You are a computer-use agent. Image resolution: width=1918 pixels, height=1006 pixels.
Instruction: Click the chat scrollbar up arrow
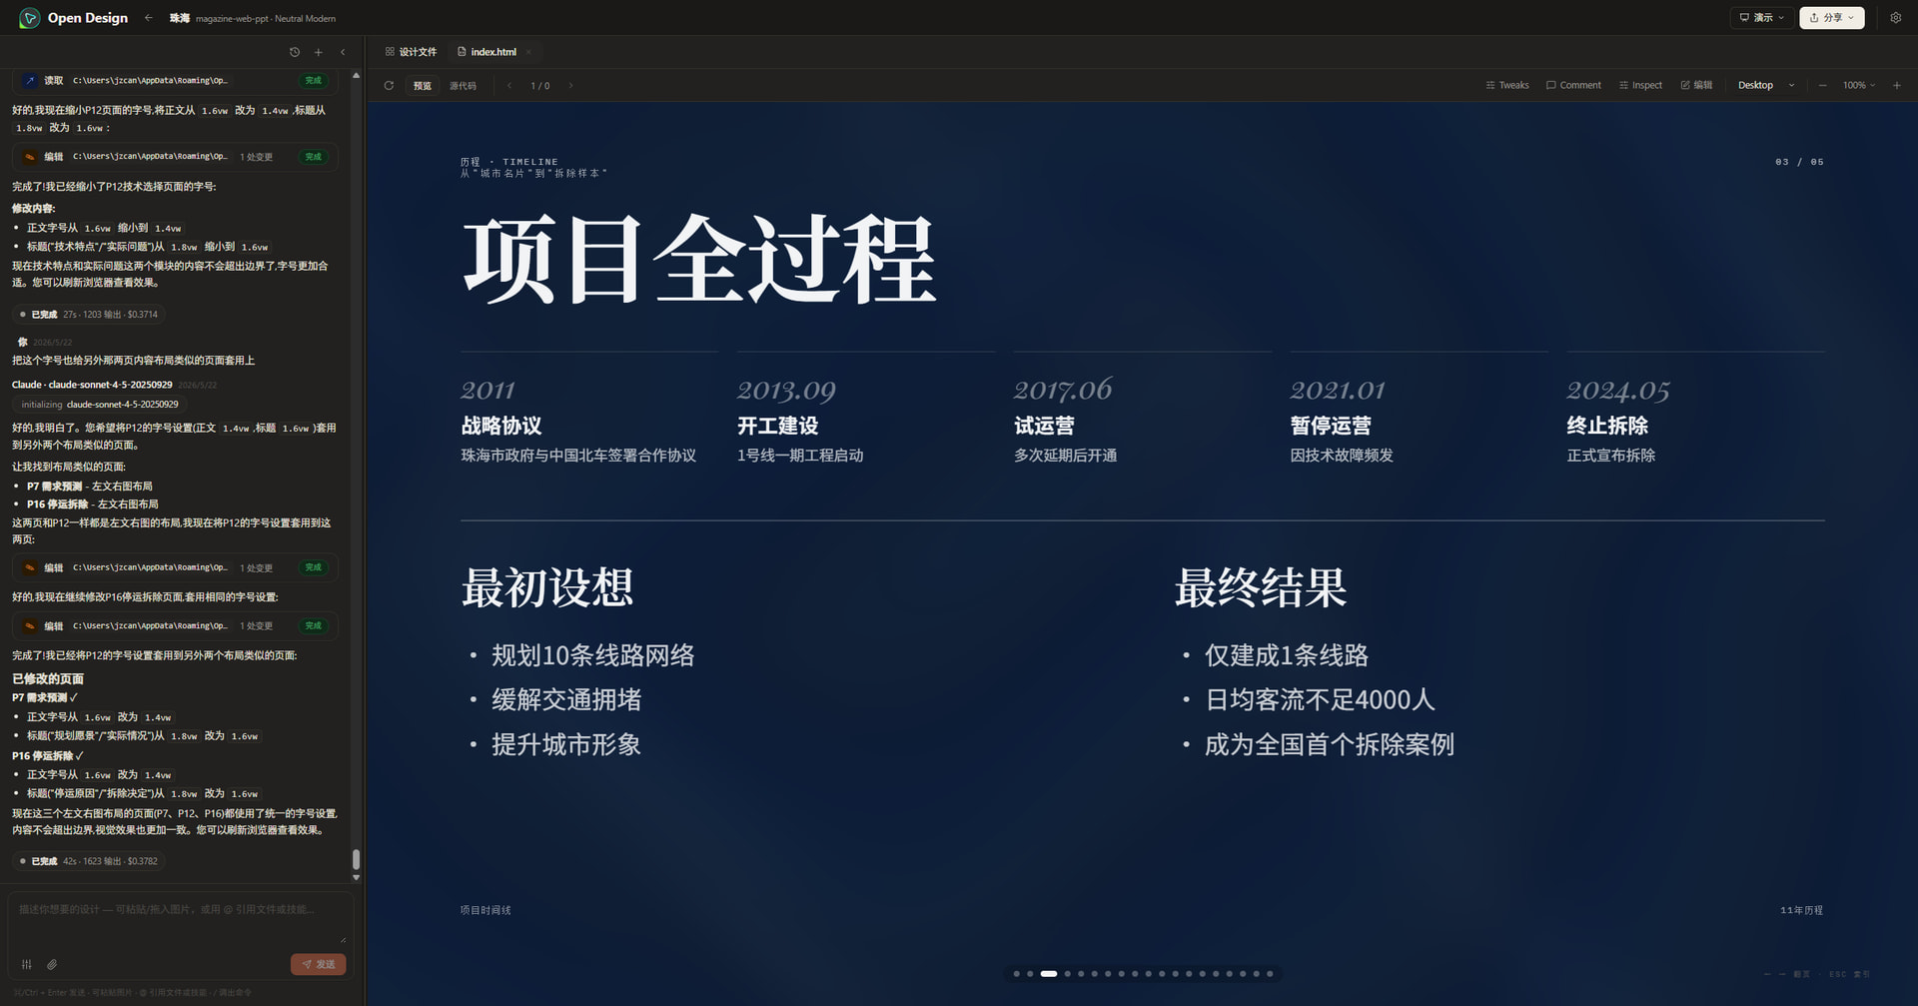click(356, 76)
